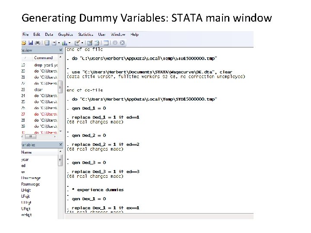The image size is (311, 233).
Task: Open the User menu
Action: [102, 35]
